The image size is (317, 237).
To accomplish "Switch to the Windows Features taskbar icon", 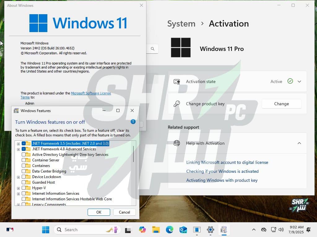I will [224, 230].
